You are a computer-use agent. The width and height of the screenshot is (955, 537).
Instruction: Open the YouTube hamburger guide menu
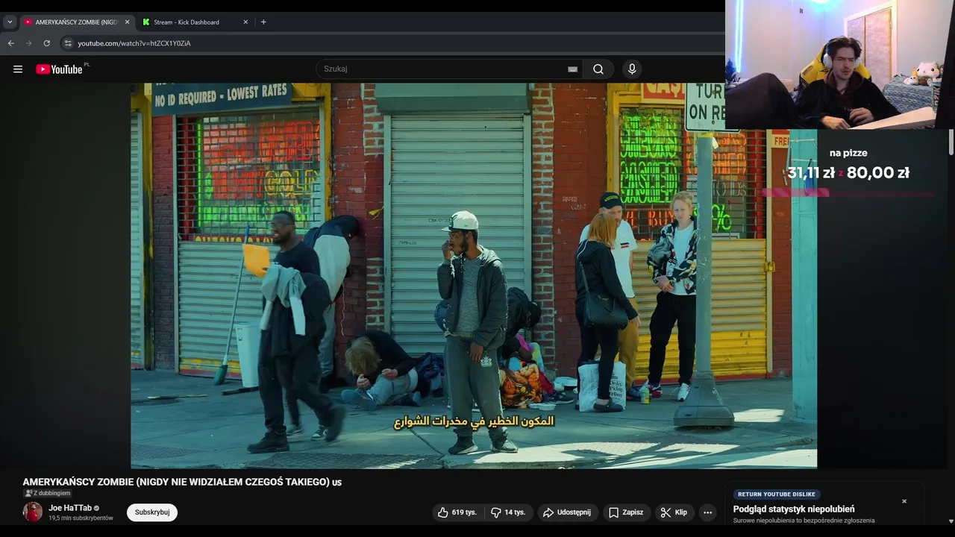18,69
